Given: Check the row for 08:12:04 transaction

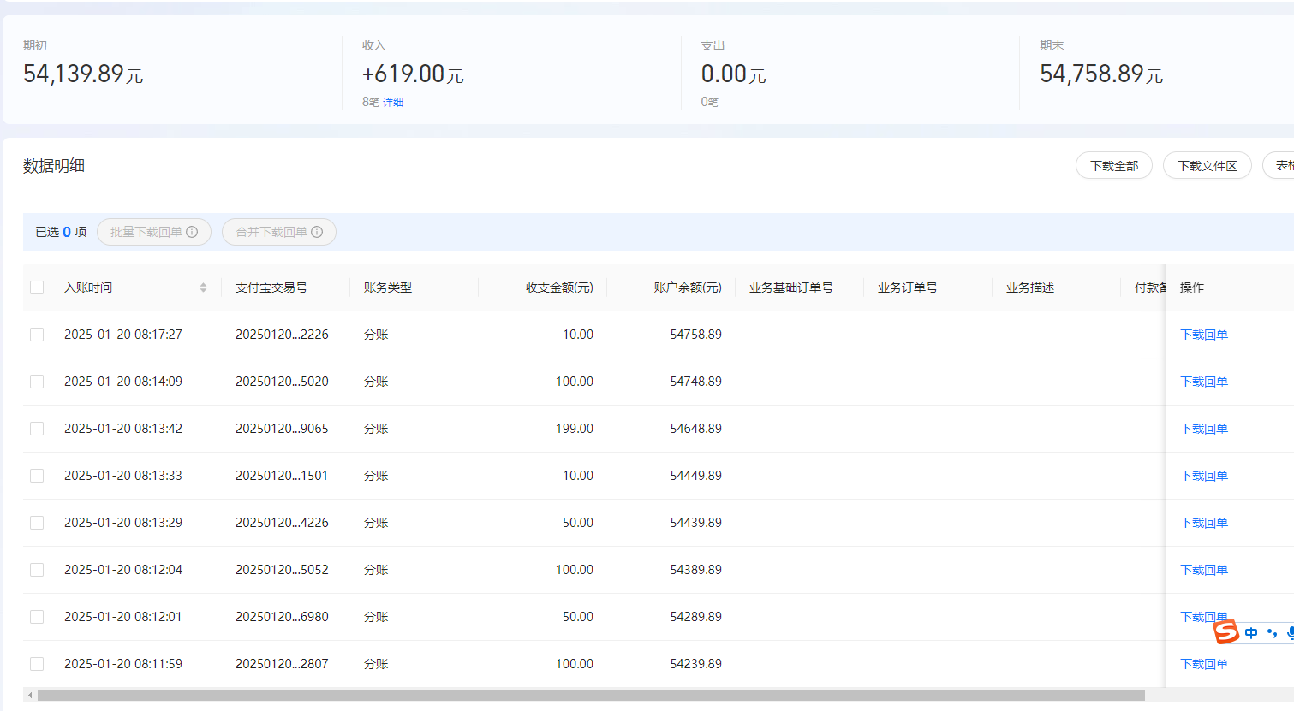Looking at the screenshot, I should click(x=37, y=570).
